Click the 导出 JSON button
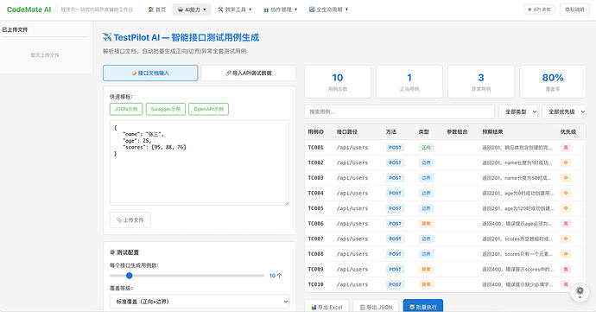The image size is (596, 312). tap(376, 307)
